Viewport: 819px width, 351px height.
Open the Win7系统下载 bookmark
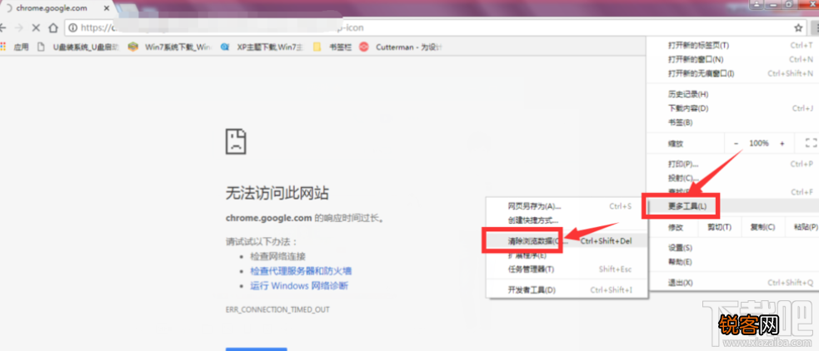pyautogui.click(x=170, y=47)
